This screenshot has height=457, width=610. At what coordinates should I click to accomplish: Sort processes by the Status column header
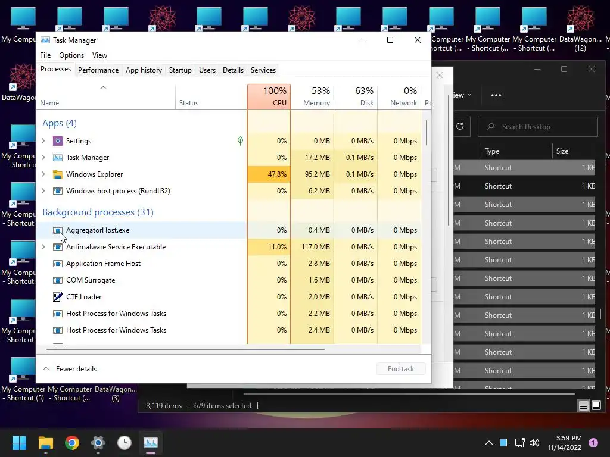tap(211, 97)
